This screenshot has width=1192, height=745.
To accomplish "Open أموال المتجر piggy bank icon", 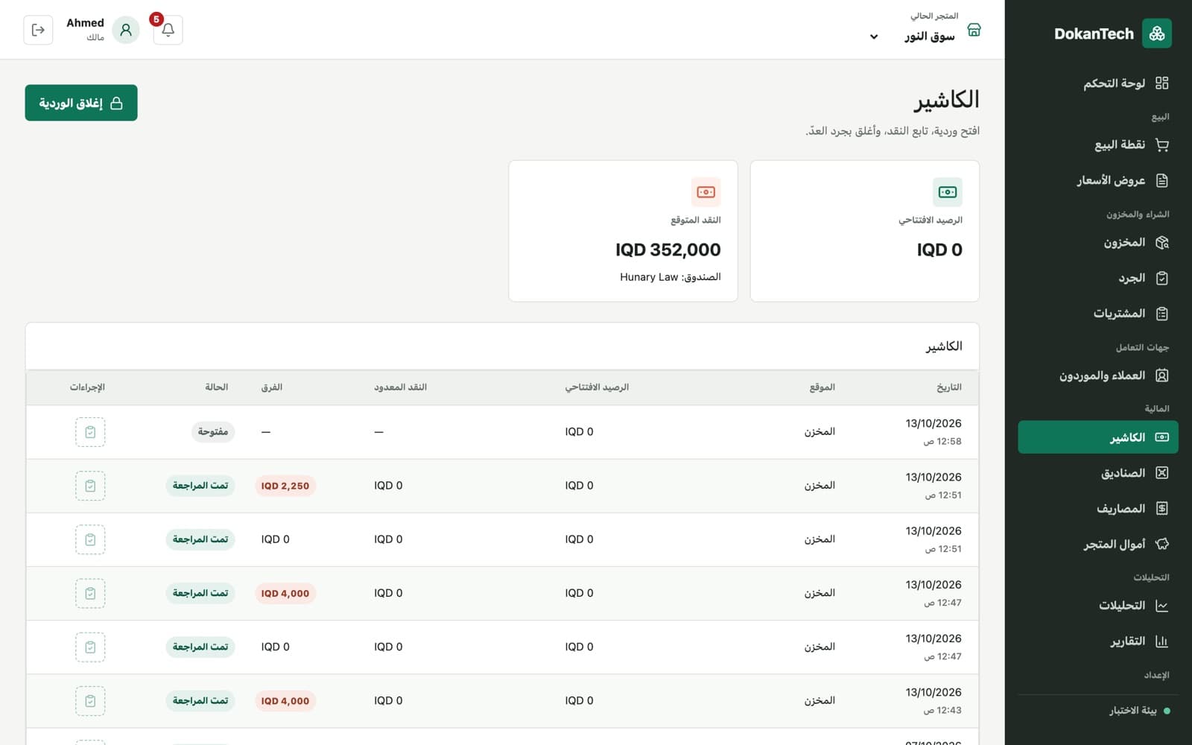I will click(1161, 545).
